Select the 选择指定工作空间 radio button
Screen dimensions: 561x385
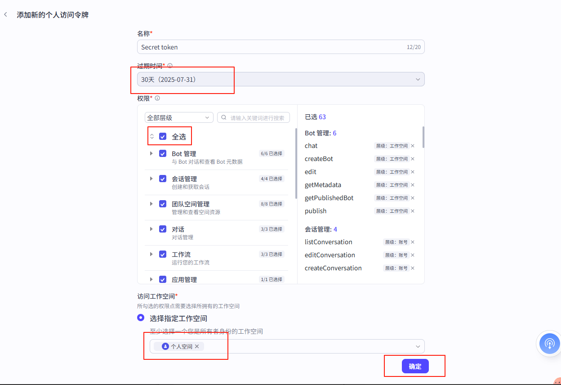coord(141,318)
